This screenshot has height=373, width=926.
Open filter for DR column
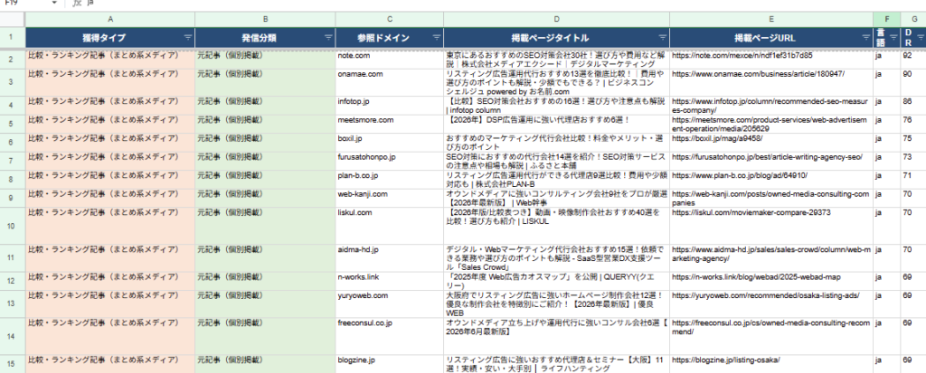(x=921, y=38)
